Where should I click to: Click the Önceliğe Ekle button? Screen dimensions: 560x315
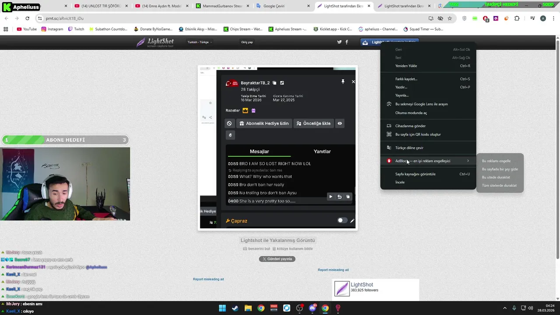313,123
